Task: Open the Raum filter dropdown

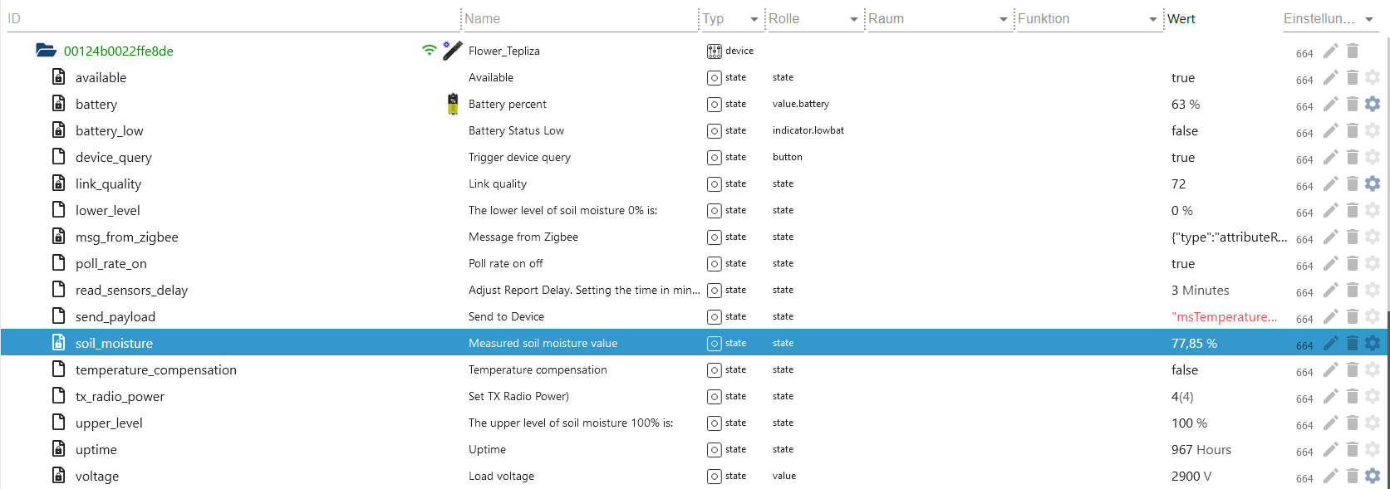Action: [1004, 19]
